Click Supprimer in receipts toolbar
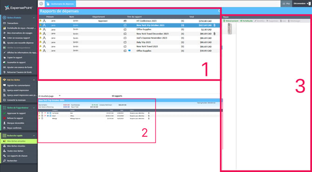The width and height of the screenshot is (312, 172). [x=272, y=21]
